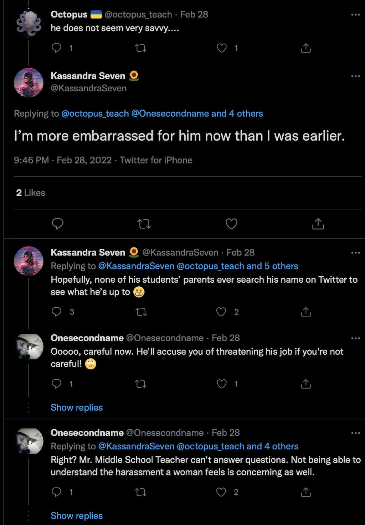The width and height of the screenshot is (365, 525).
Task: Show replies under the Middle School Teacher tweet
Action: tap(77, 515)
